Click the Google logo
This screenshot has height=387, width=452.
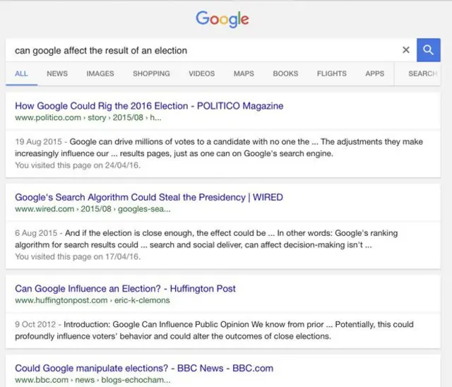222,19
